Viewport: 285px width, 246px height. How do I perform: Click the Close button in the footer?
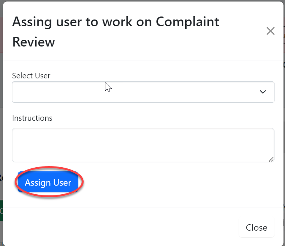[x=256, y=228]
